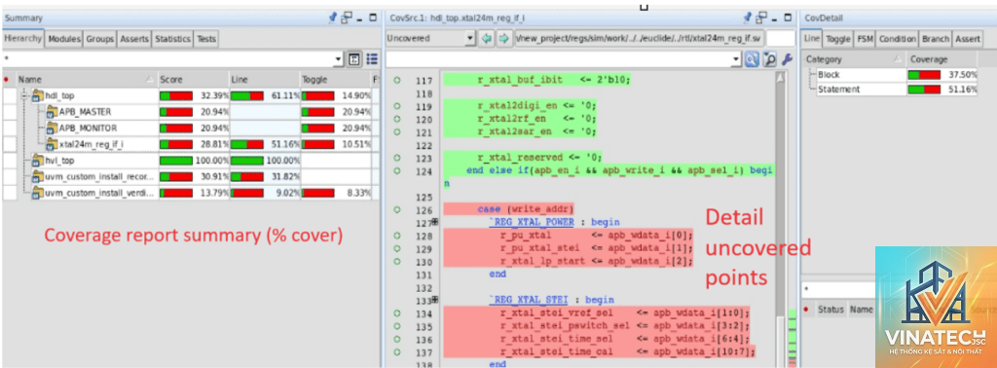Click coverage marker on line 134
The width and height of the screenshot is (997, 368).
click(x=397, y=313)
